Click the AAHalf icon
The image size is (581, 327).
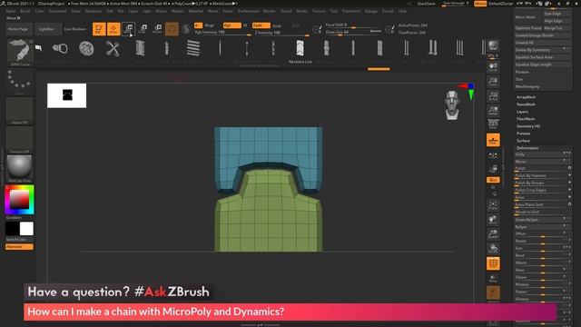pyautogui.click(x=493, y=111)
